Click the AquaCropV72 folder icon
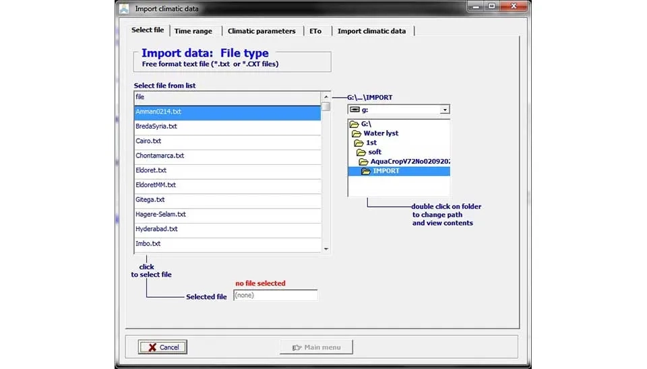Image resolution: width=647 pixels, height=369 pixels. coord(364,162)
